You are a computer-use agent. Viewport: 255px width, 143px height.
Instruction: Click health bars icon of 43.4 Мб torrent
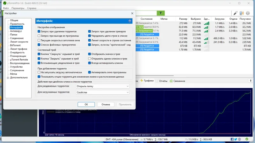pos(207,42)
